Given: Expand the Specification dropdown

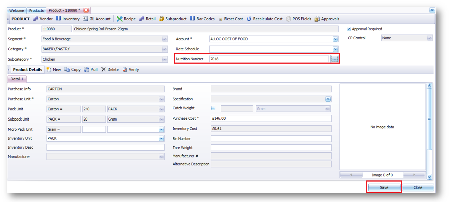Looking at the screenshot, I should 328,99.
